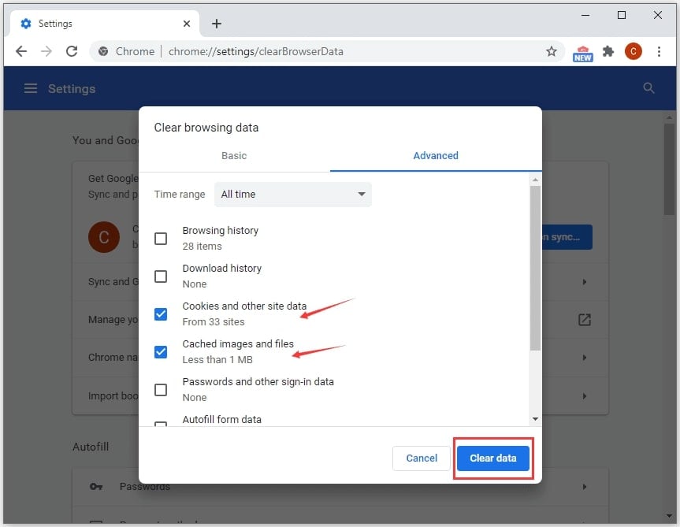Image resolution: width=680 pixels, height=527 pixels.
Task: Open the Settings hamburger menu
Action: 31,88
